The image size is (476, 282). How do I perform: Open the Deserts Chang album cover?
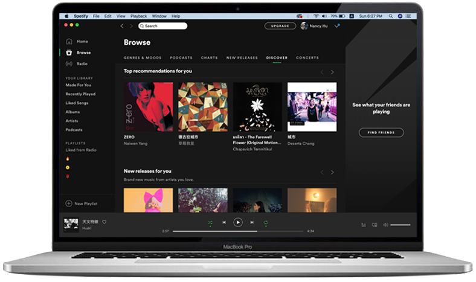312,107
